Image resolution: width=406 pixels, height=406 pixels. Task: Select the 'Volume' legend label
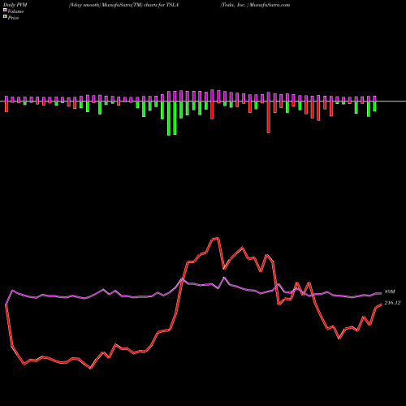(15, 11)
